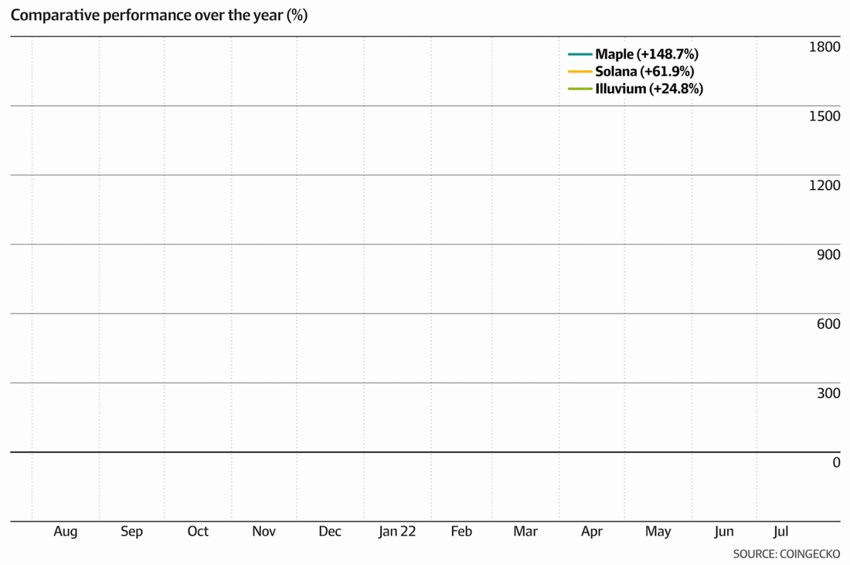This screenshot has height=565, width=850.
Task: Select the 300 y-axis value
Action: point(828,393)
